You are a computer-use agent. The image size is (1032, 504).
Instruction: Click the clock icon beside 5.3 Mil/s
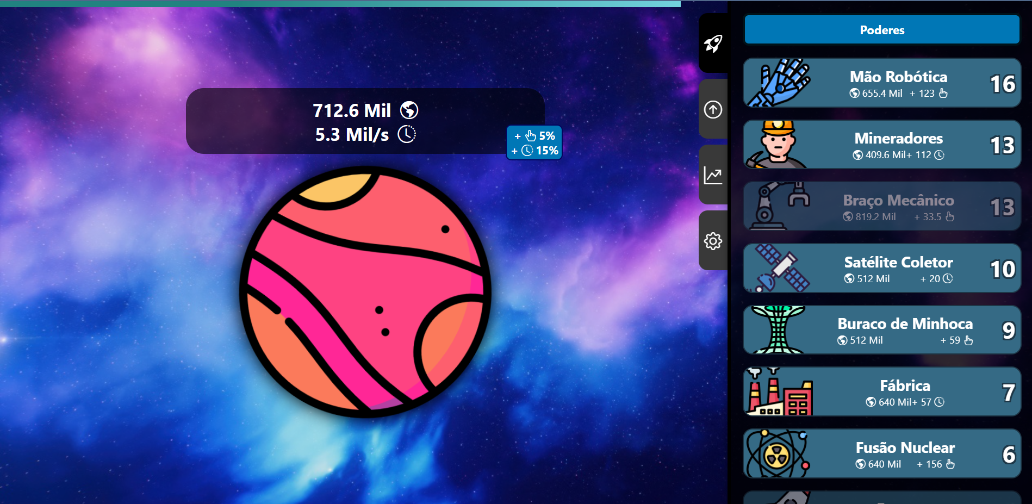(x=407, y=134)
